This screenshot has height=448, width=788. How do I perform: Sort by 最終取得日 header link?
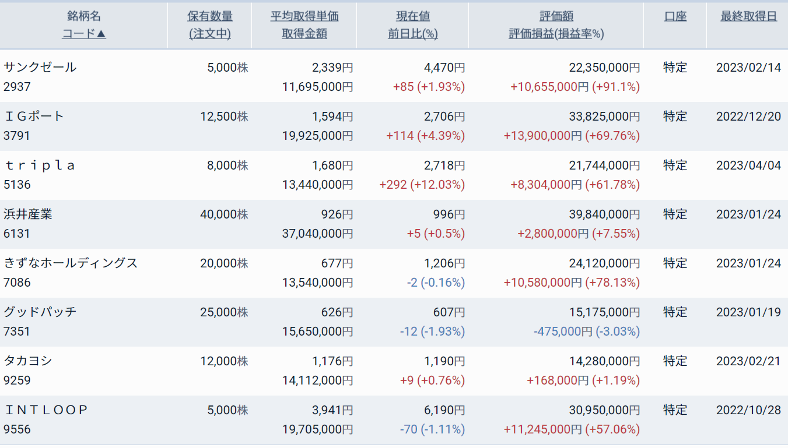[749, 16]
